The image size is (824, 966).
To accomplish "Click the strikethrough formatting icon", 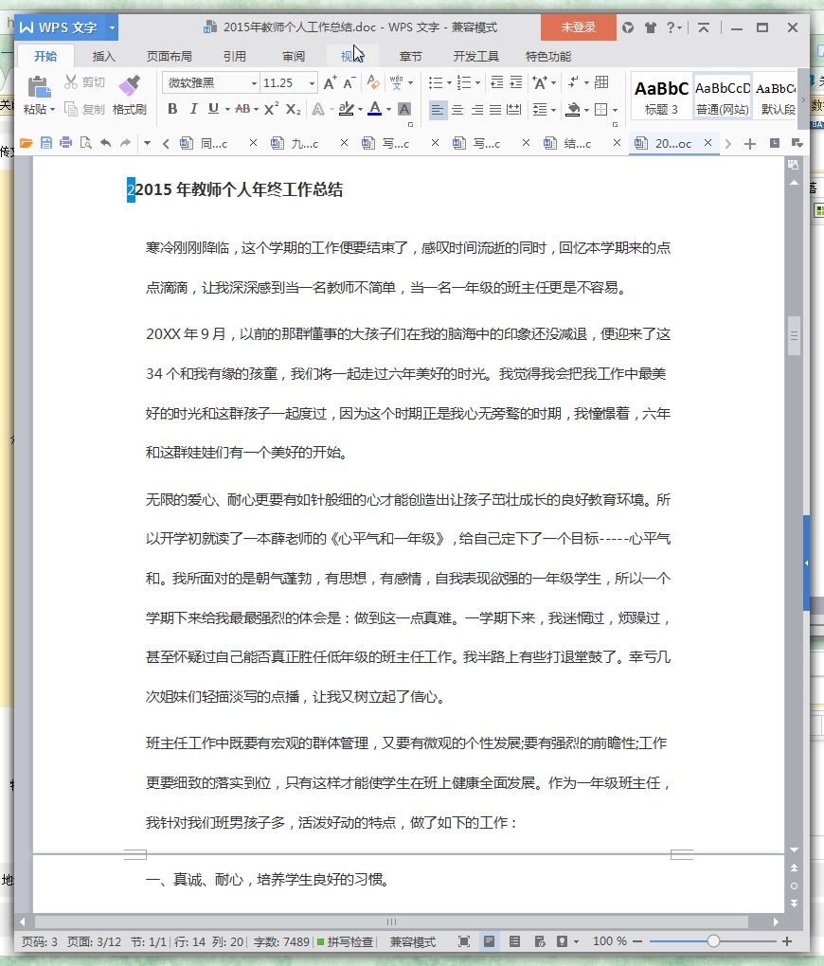I will pos(242,109).
